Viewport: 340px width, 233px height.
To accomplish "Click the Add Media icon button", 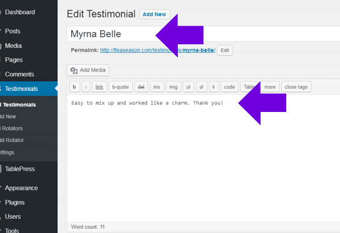I will tap(88, 70).
